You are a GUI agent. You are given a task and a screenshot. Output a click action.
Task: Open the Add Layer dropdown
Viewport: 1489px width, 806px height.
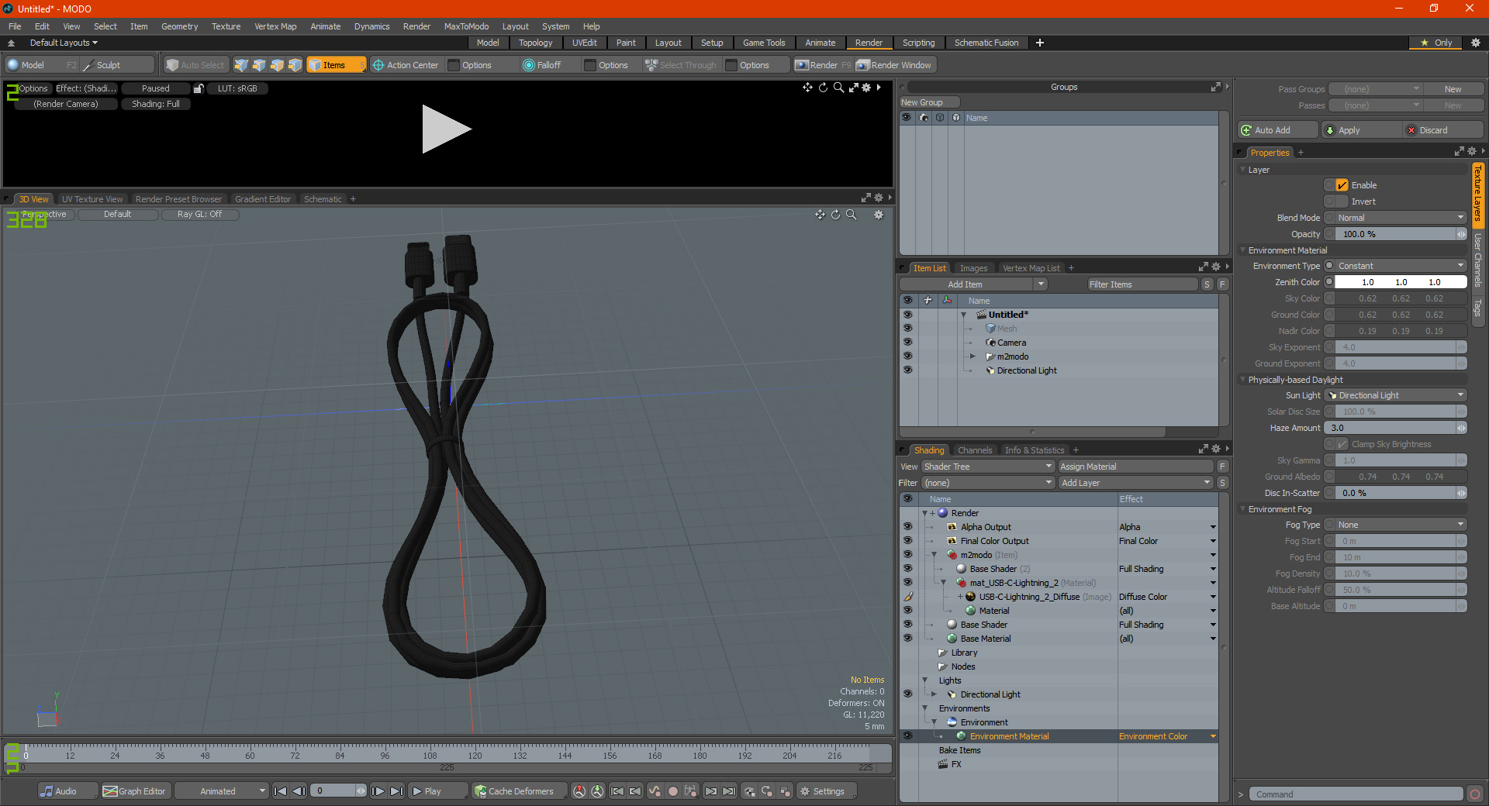[1135, 483]
